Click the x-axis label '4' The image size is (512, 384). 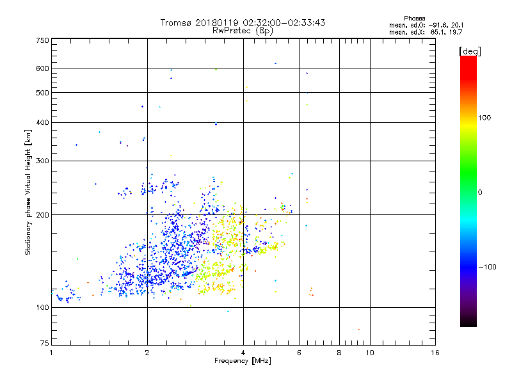coord(243,353)
